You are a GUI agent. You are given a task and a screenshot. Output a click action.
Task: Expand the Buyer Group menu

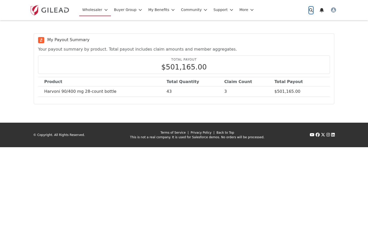coord(128,10)
